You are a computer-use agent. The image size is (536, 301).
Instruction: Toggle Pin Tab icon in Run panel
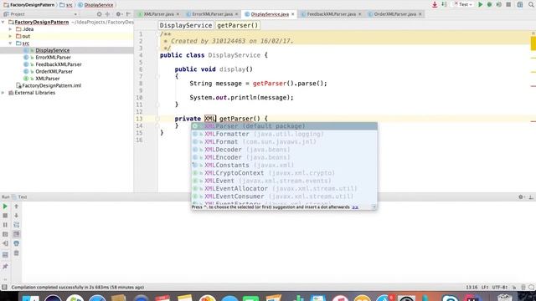(5, 266)
